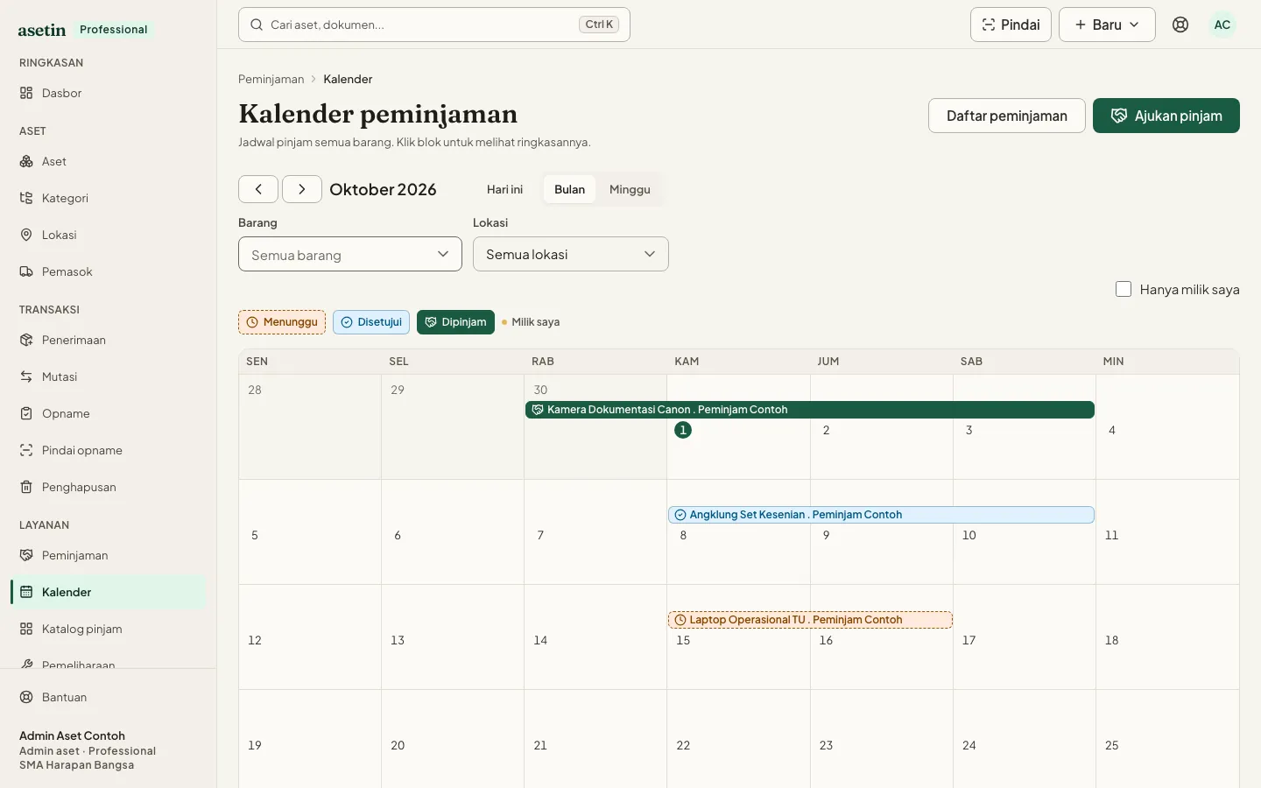Open Laptop Operasional TU loan block
This screenshot has width=1261, height=788.
tap(810, 620)
